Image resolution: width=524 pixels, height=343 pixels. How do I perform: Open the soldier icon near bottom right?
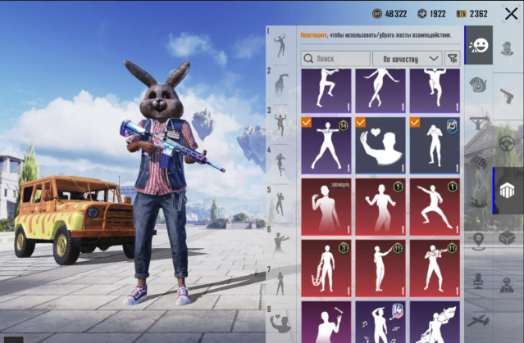click(x=507, y=285)
